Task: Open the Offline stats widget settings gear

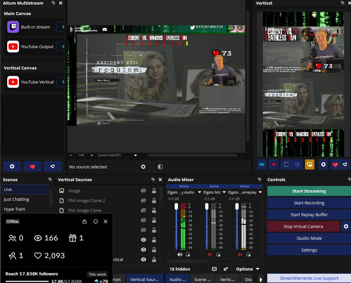Action: (x=96, y=221)
